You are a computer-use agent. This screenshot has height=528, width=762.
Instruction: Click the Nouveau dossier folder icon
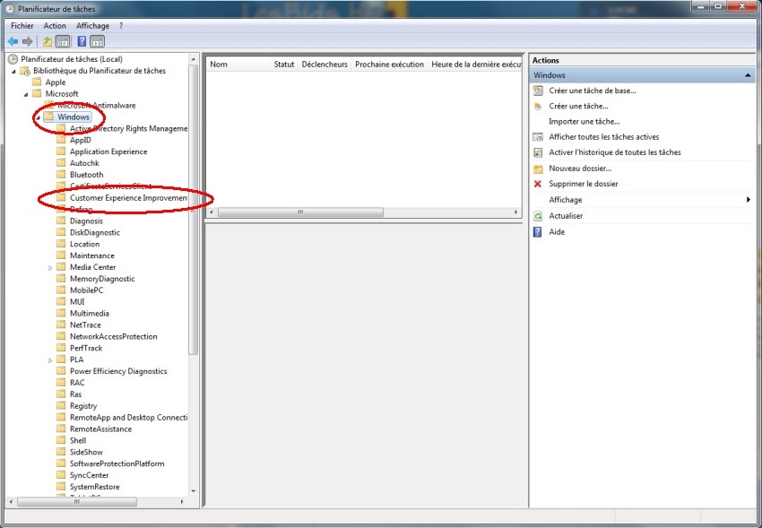538,169
